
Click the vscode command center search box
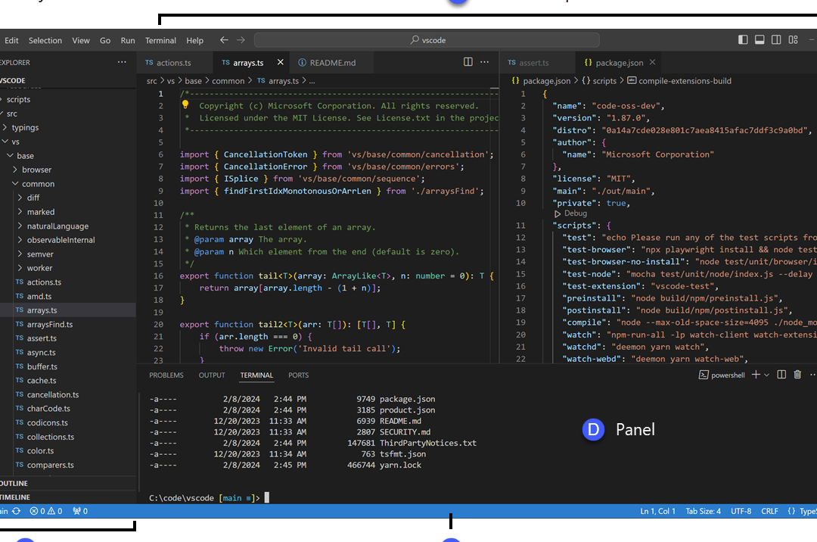(427, 40)
